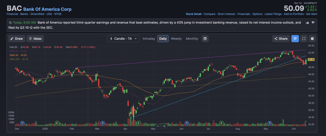Click the blue diamond elite icon button
326x136 pixels.
295,39
